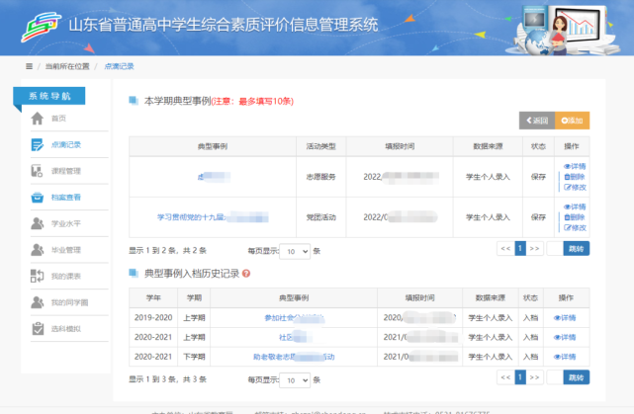Open 首页 home in the sidebar
634x414 pixels.
click(x=58, y=119)
